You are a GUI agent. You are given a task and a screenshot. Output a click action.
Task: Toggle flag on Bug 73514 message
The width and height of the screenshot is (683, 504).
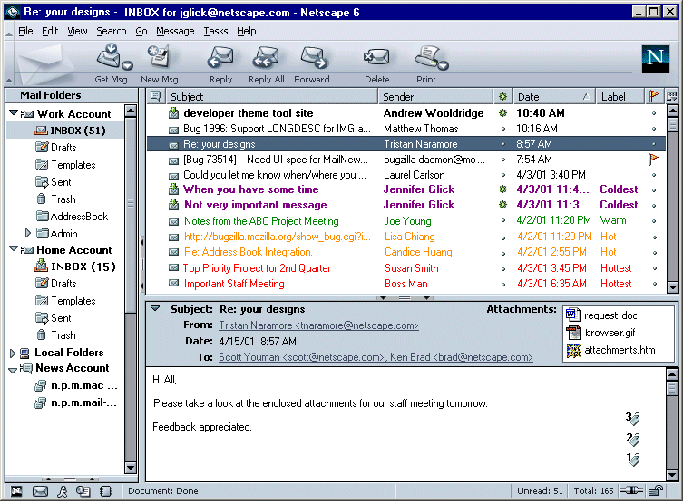click(652, 160)
